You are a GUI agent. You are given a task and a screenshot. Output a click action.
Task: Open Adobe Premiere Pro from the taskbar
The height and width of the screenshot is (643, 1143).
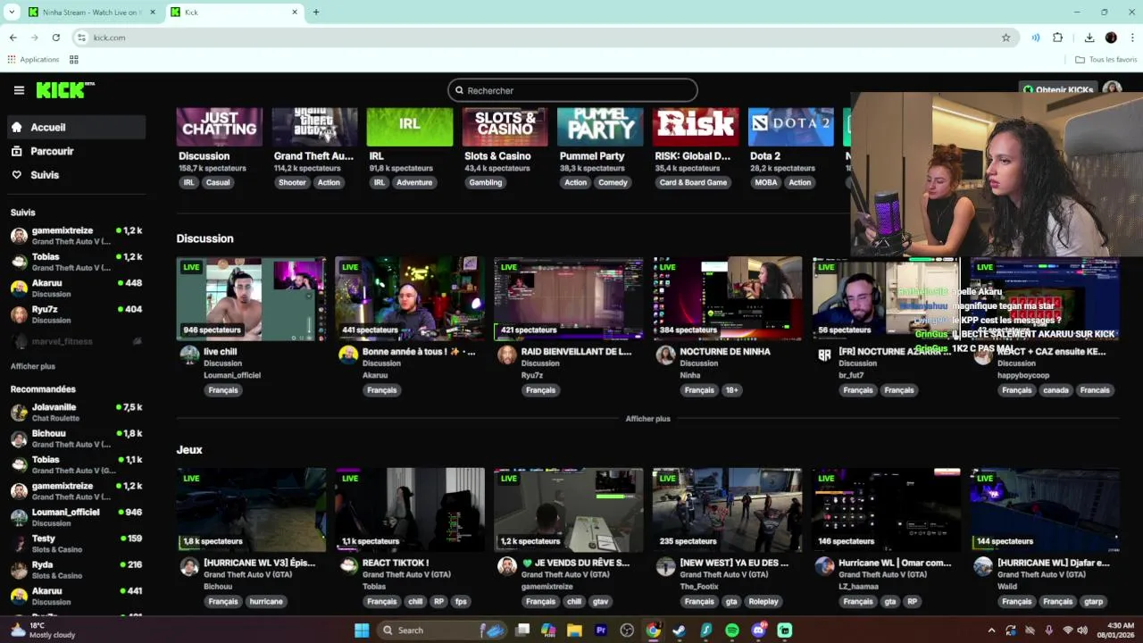coord(601,630)
